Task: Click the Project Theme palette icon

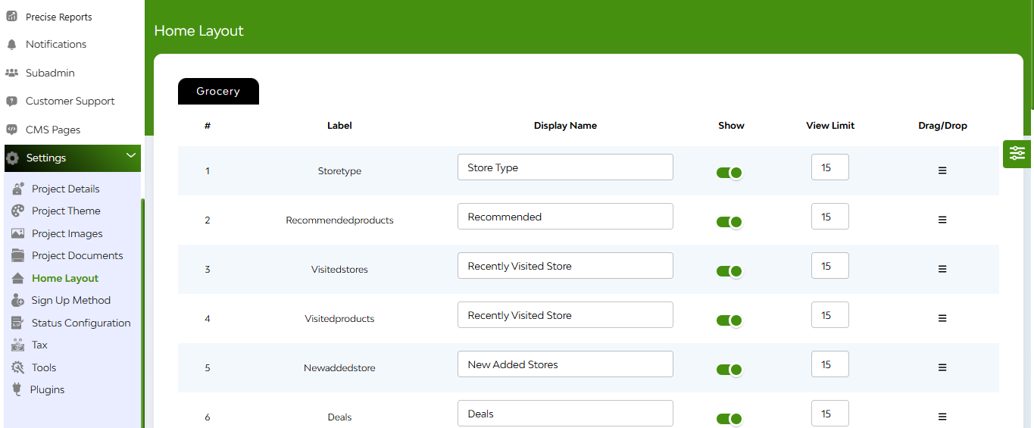Action: [17, 211]
